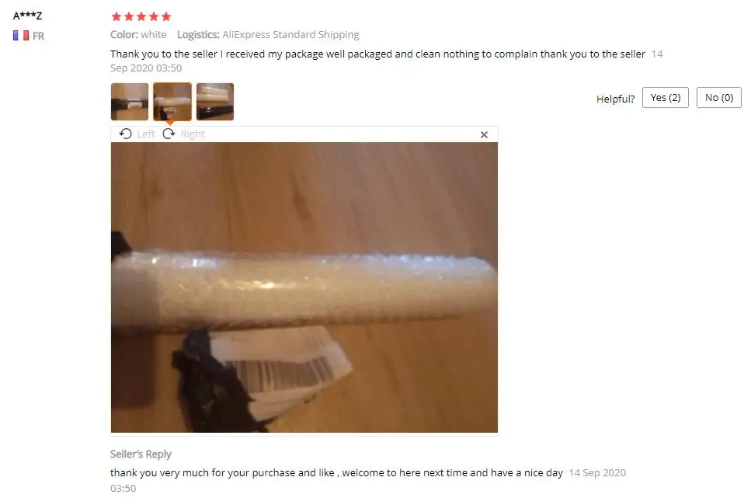This screenshot has width=744, height=498.
Task: Mark the review helpful with Yes (2)
Action: (666, 98)
